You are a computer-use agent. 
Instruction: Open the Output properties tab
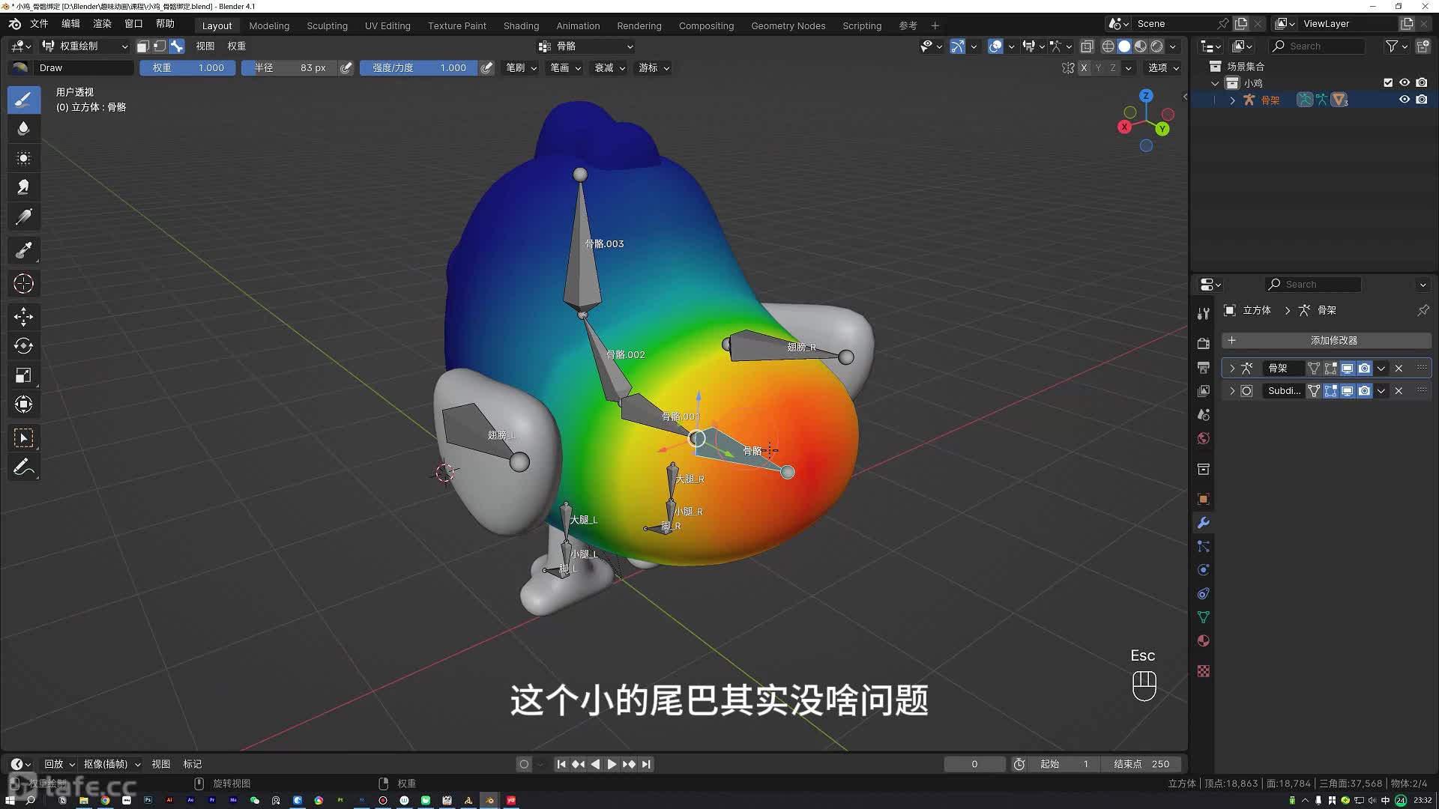coord(1203,367)
